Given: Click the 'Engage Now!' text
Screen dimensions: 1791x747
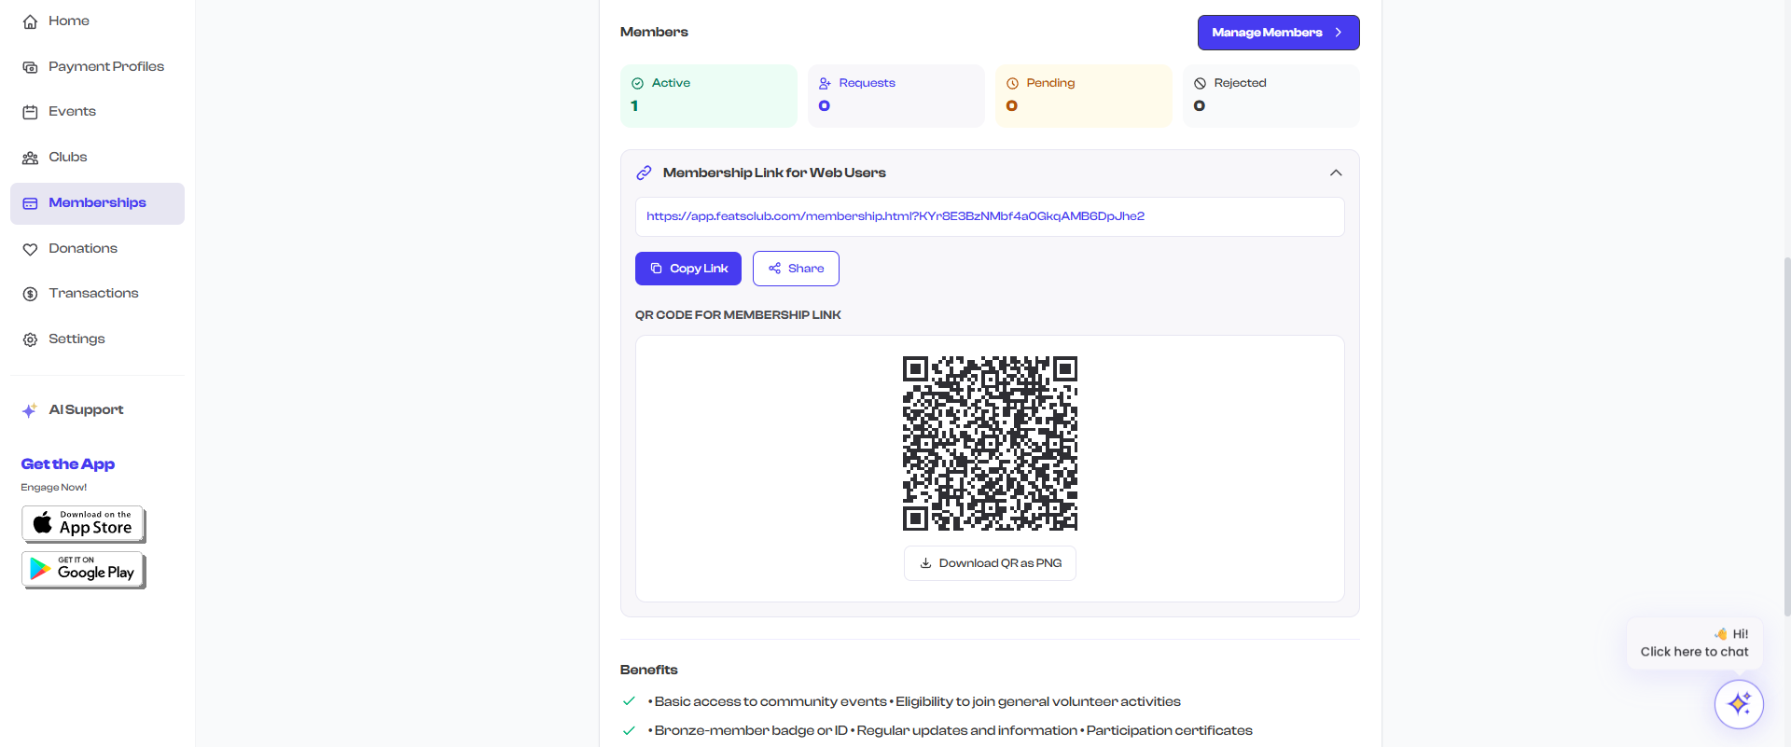Looking at the screenshot, I should click(54, 488).
